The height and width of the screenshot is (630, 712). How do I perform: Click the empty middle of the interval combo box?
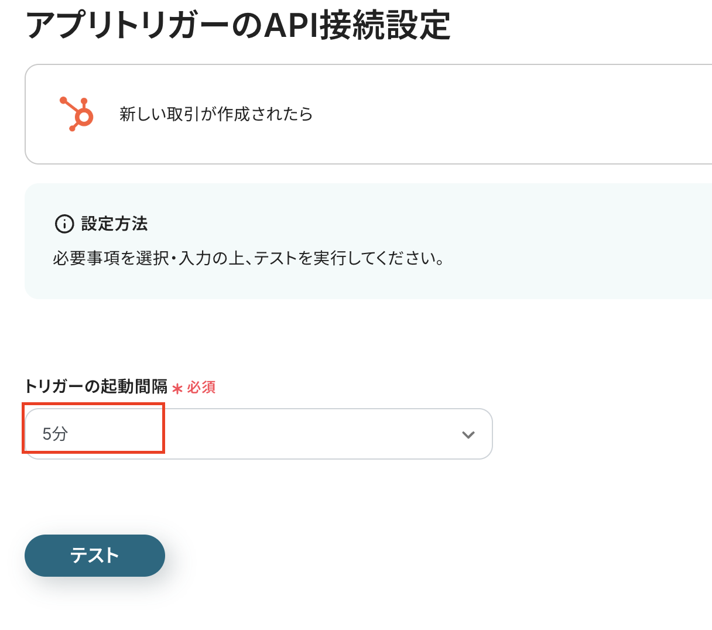293,434
